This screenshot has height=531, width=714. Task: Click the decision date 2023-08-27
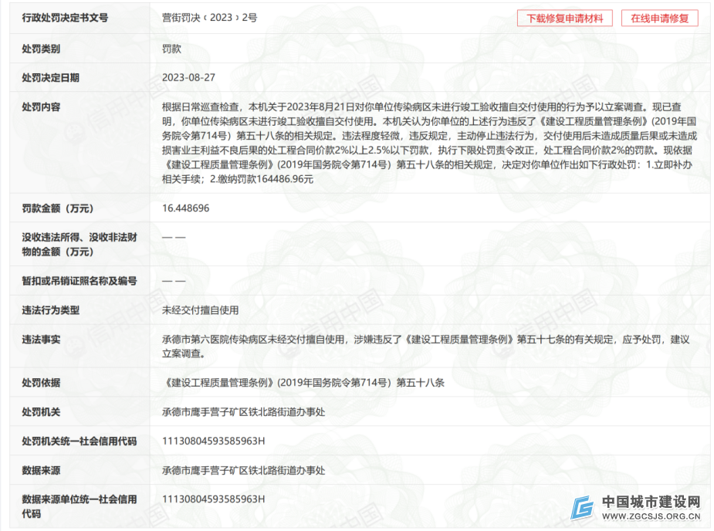point(188,78)
